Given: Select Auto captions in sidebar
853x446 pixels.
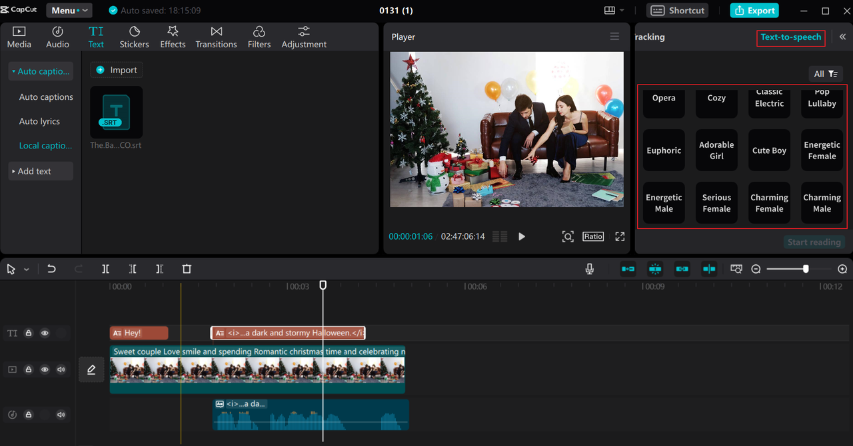Looking at the screenshot, I should pyautogui.click(x=46, y=97).
